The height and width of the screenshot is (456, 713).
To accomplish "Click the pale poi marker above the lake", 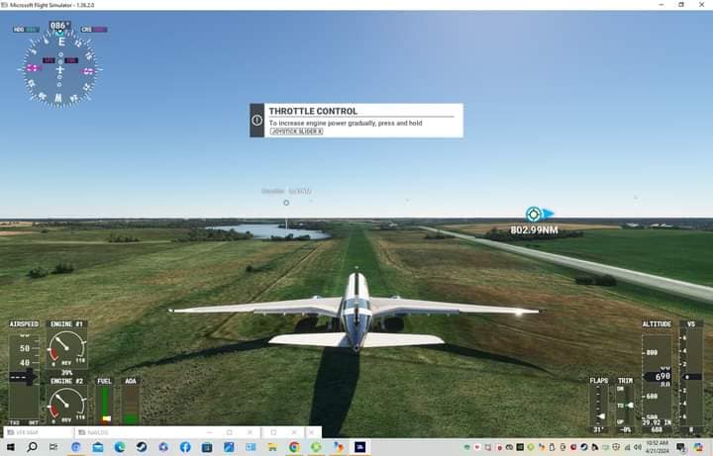I will [286, 203].
